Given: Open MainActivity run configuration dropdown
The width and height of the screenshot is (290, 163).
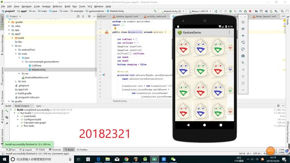Looking at the screenshot, I should [x=172, y=11].
